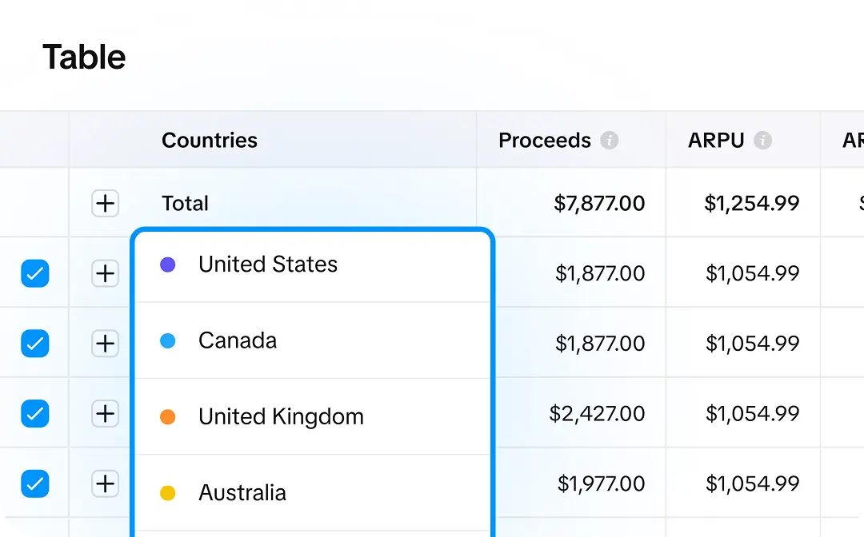Click the Countries column header
Image resolution: width=864 pixels, height=537 pixels.
(x=210, y=140)
